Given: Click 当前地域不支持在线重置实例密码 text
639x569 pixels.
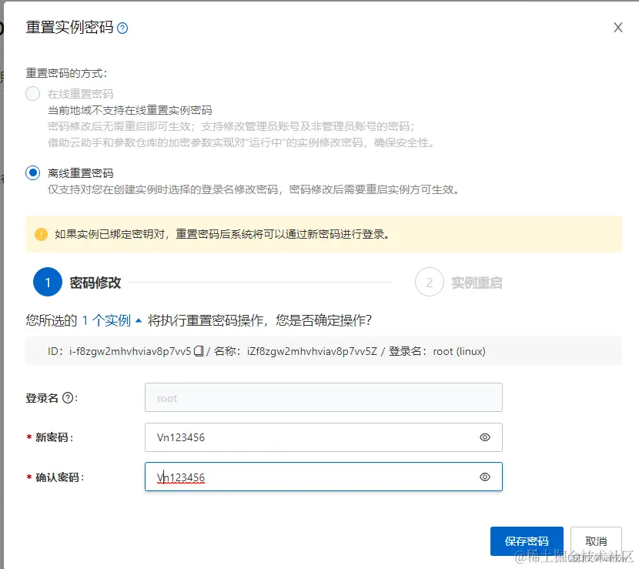Looking at the screenshot, I should [x=129, y=110].
